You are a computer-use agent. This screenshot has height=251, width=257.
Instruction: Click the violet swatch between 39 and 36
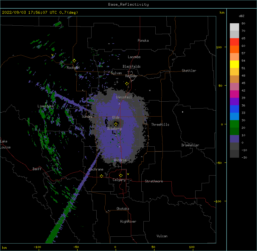pyautogui.click(x=234, y=102)
